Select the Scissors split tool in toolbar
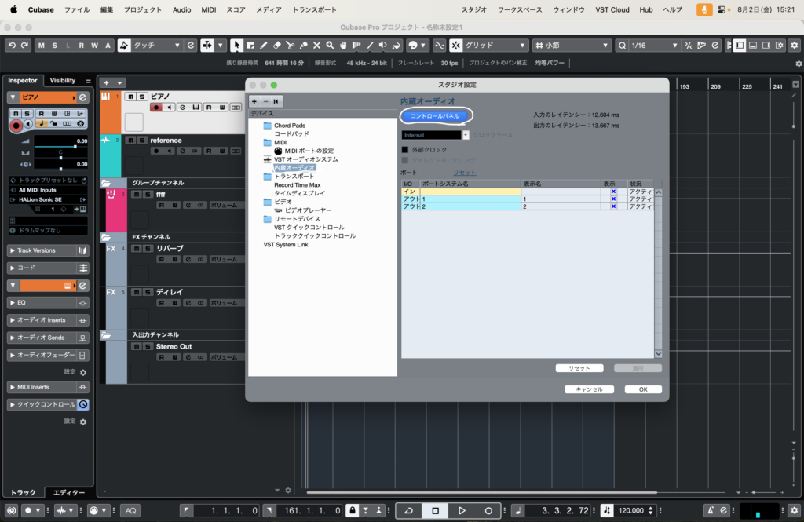 (x=290, y=46)
